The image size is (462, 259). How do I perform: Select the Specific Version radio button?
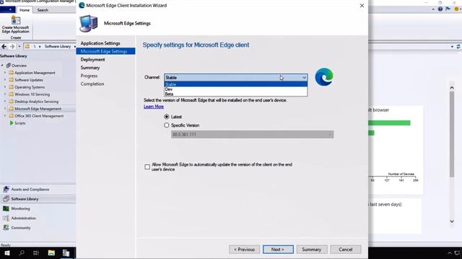(167, 125)
